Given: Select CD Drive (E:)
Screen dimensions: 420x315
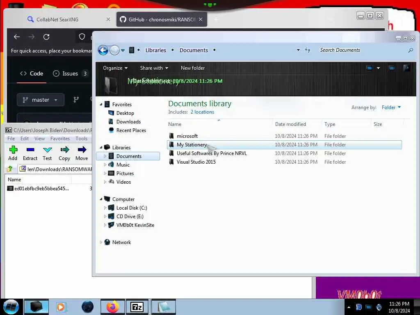Looking at the screenshot, I should click(130, 217).
